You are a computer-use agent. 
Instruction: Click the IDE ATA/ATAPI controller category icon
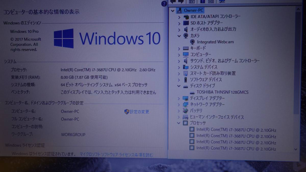pyautogui.click(x=186, y=17)
